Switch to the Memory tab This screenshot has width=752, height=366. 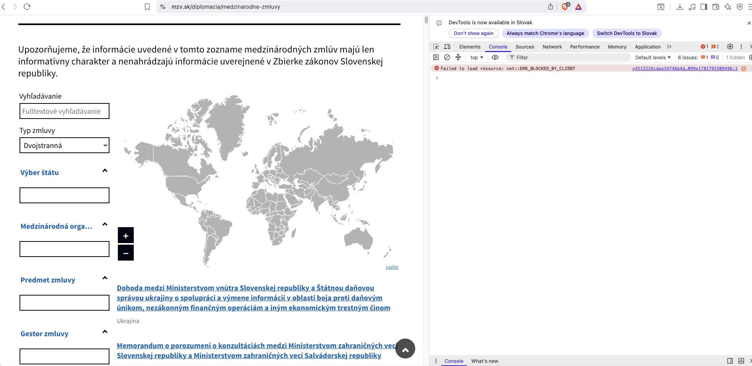click(x=617, y=47)
